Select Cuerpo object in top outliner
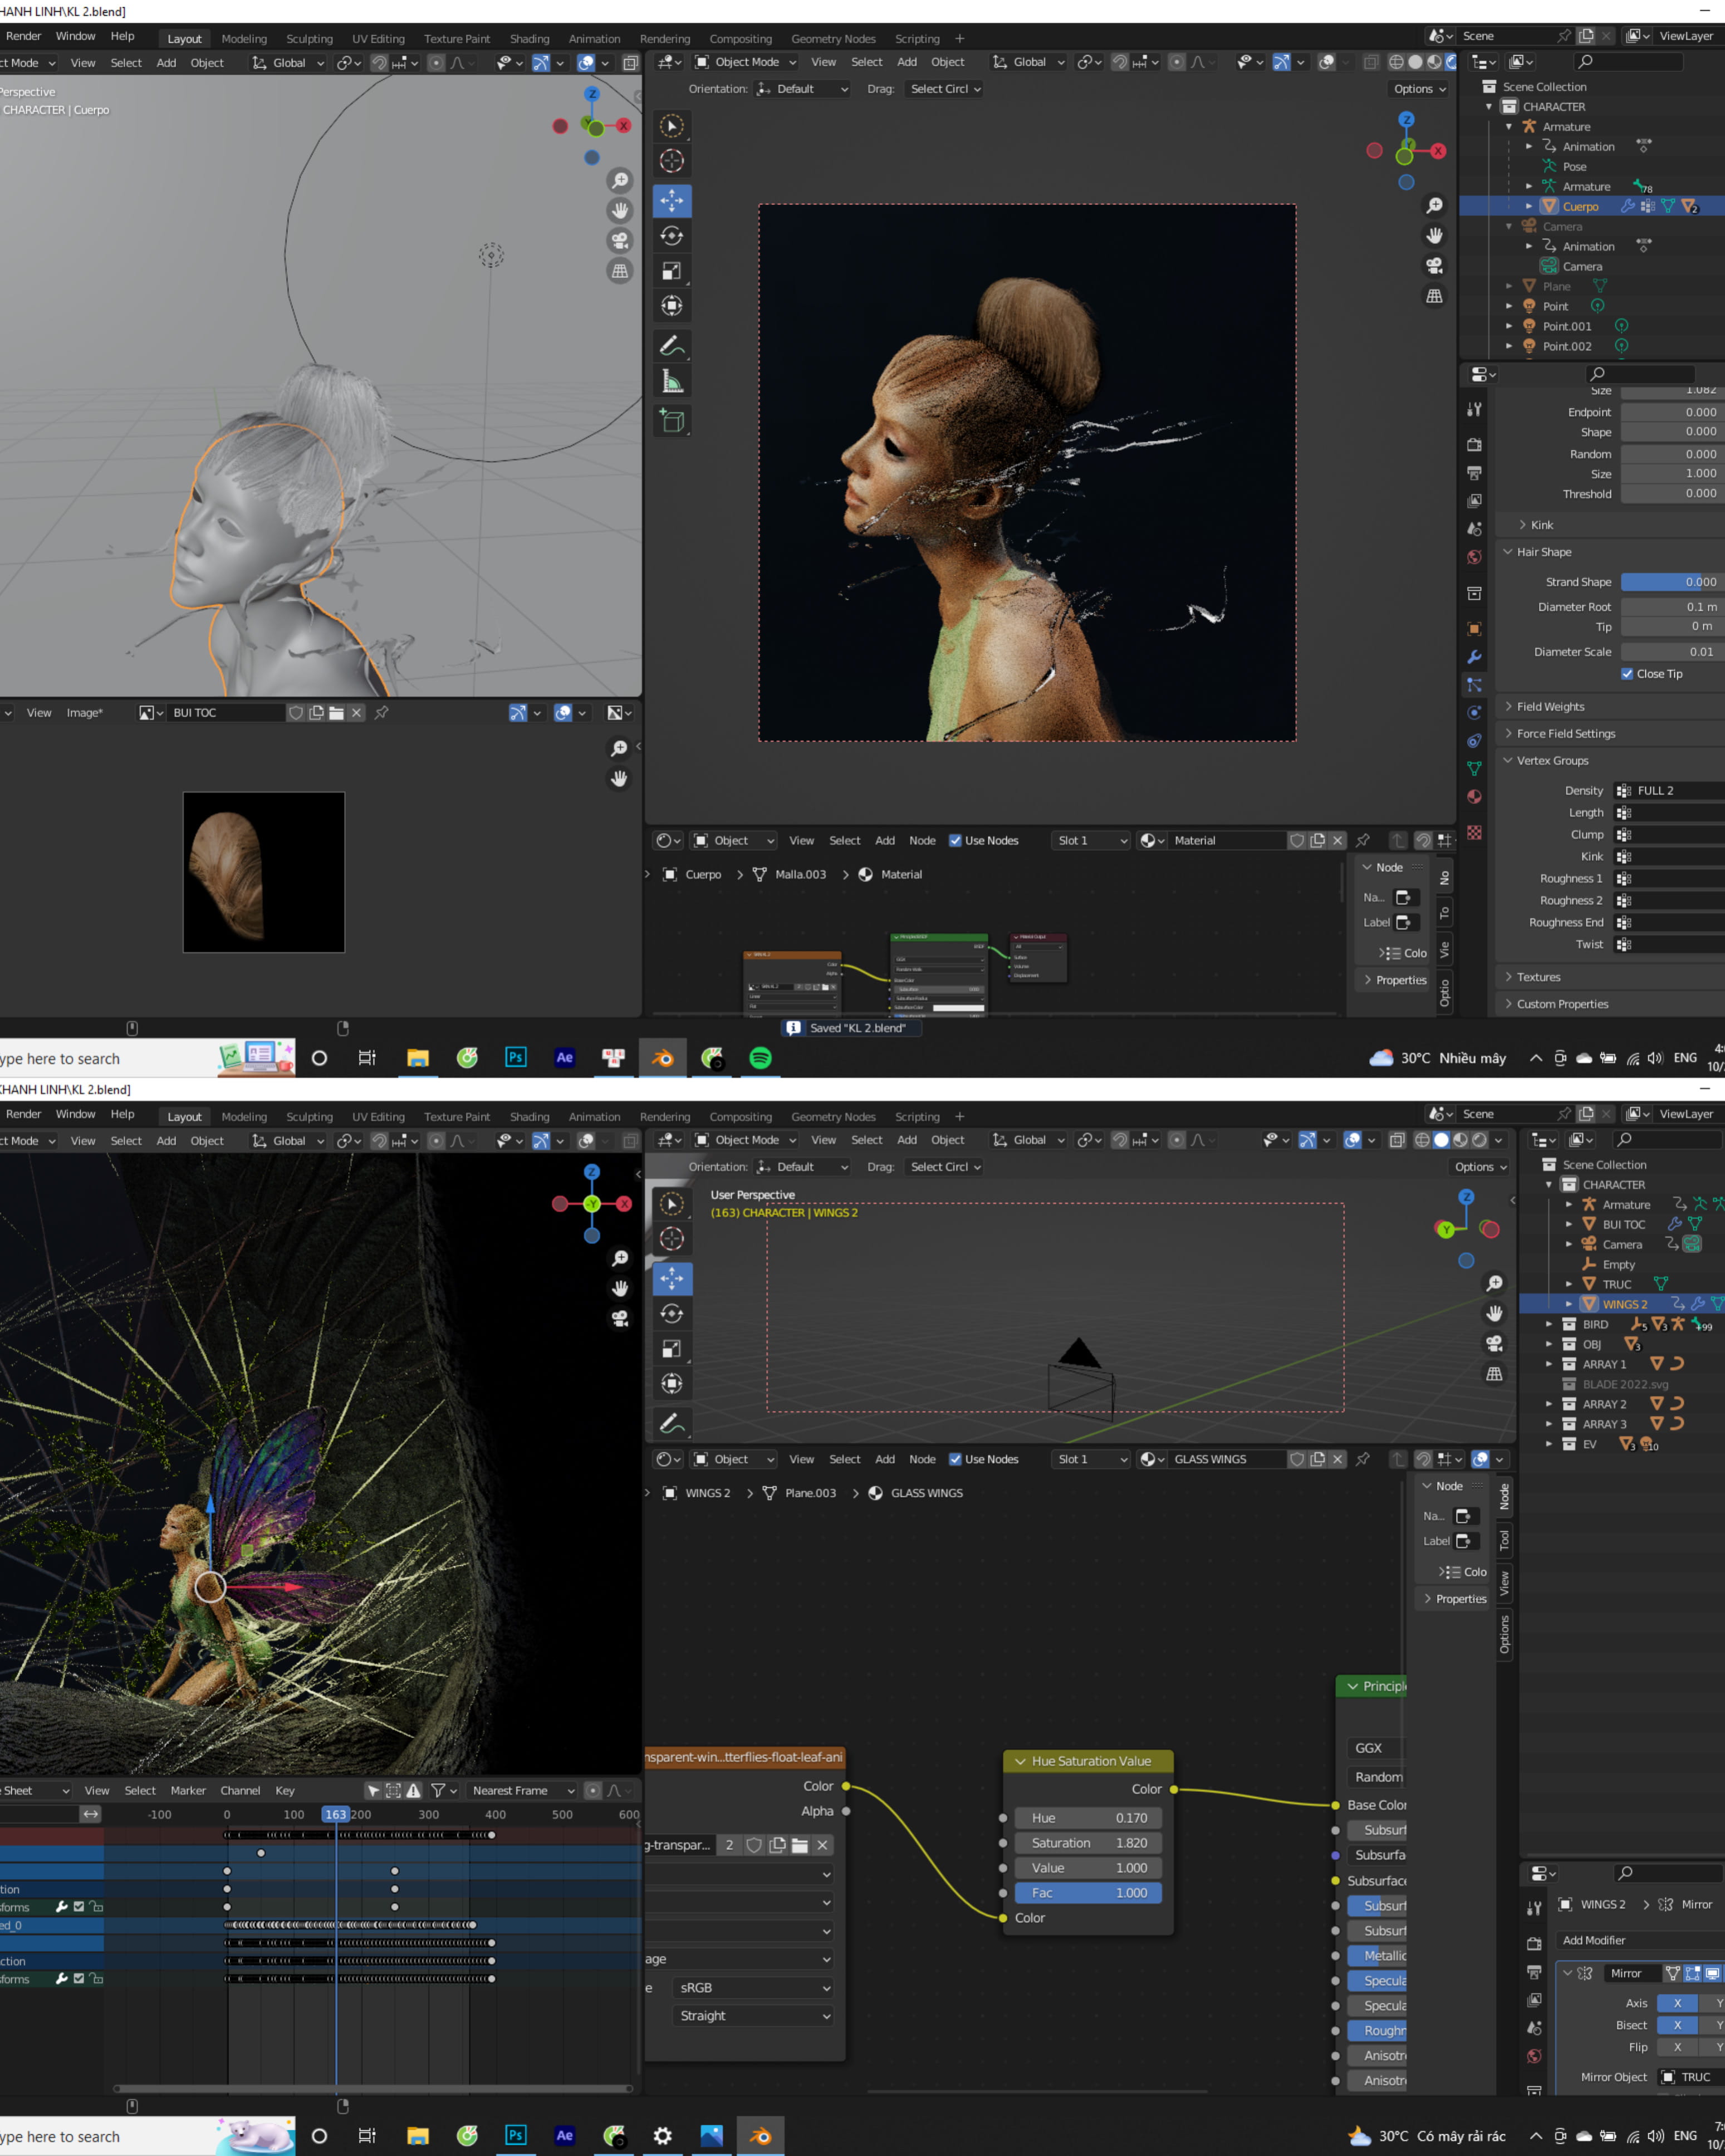The image size is (1725, 2156). click(1580, 206)
